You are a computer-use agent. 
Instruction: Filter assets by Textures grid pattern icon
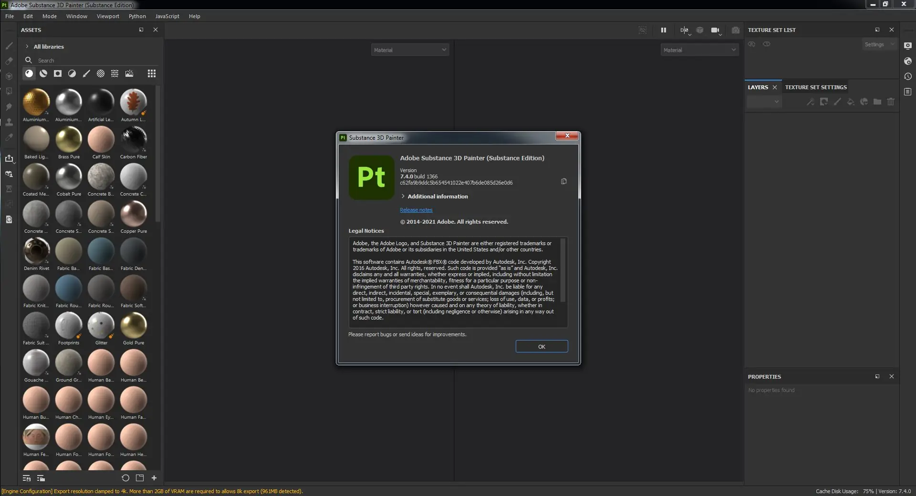[x=115, y=73]
